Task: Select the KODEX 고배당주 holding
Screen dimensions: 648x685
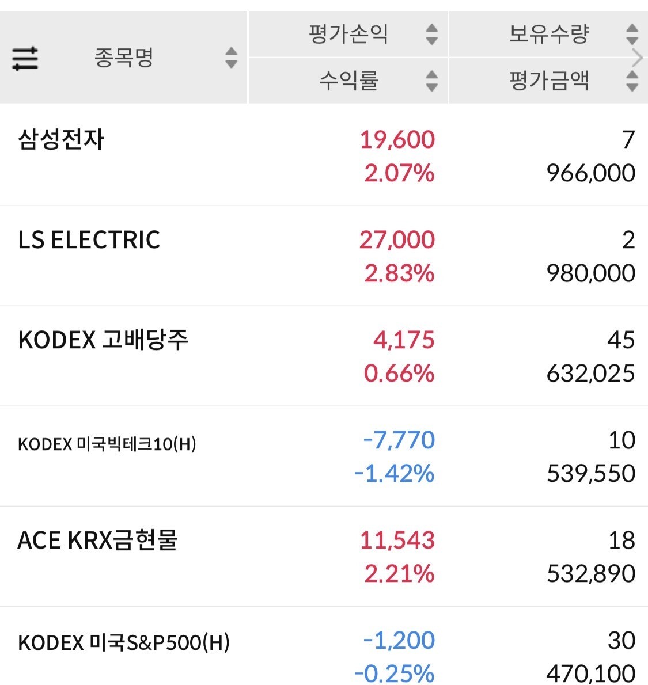Action: pyautogui.click(x=103, y=340)
